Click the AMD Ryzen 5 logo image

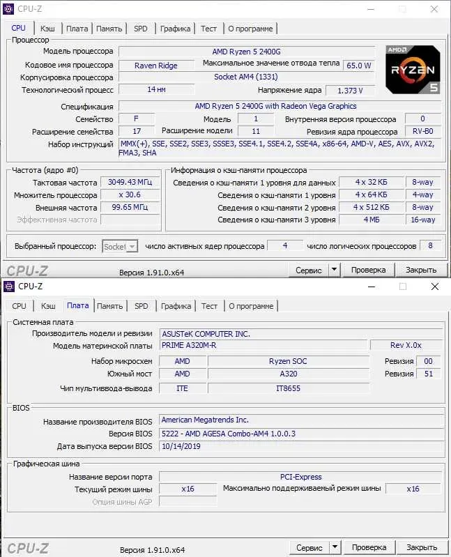click(413, 70)
